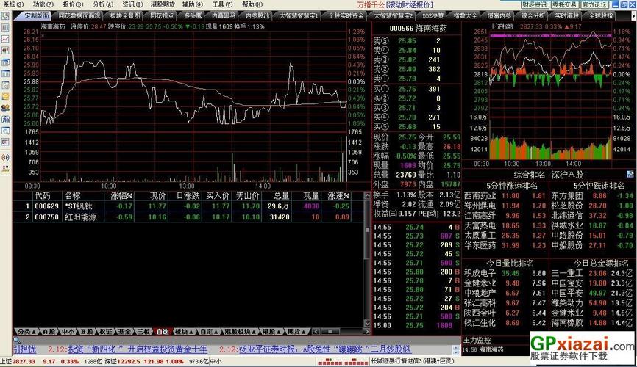Screen dimensions: 637x367
Task: Open news link 投资“新四化”开启权益投资黄金十年
Action: 138,349
